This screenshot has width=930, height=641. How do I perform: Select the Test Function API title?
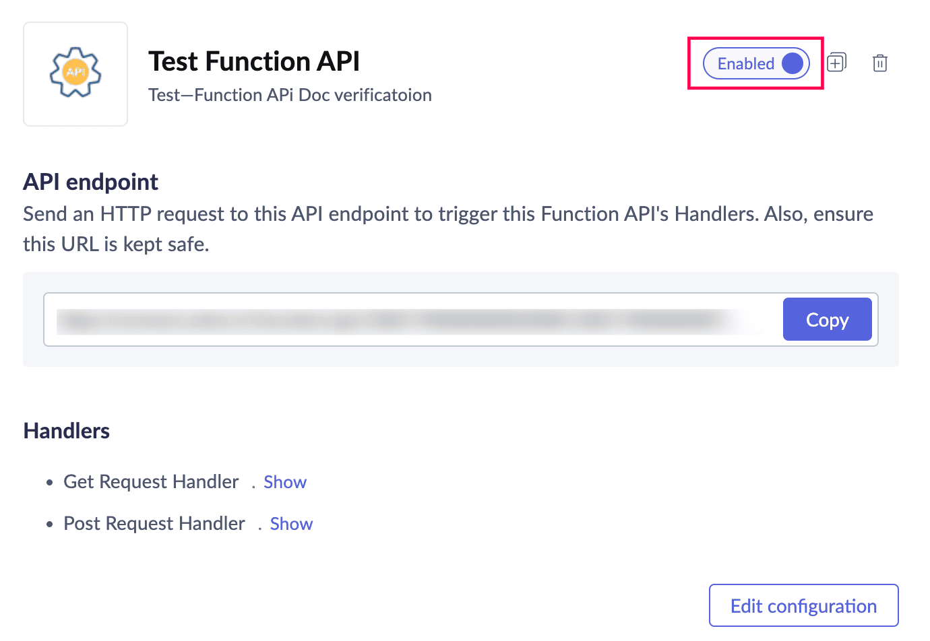click(254, 61)
